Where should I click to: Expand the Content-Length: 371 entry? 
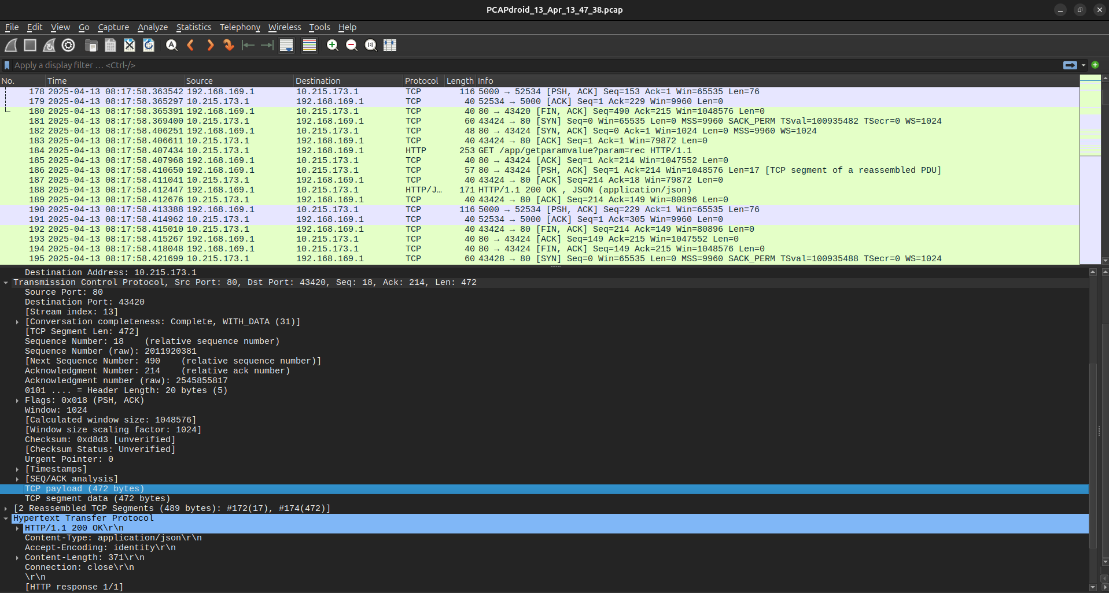point(17,558)
